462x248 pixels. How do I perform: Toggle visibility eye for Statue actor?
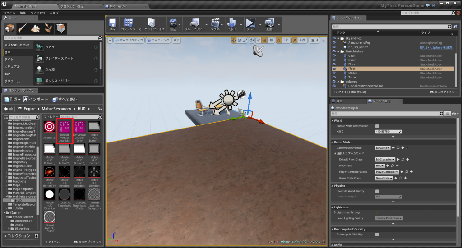point(334,73)
